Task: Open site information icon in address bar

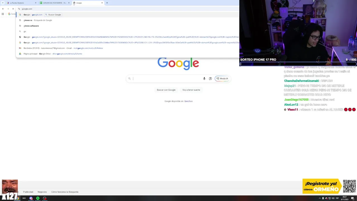Action: coord(19,9)
